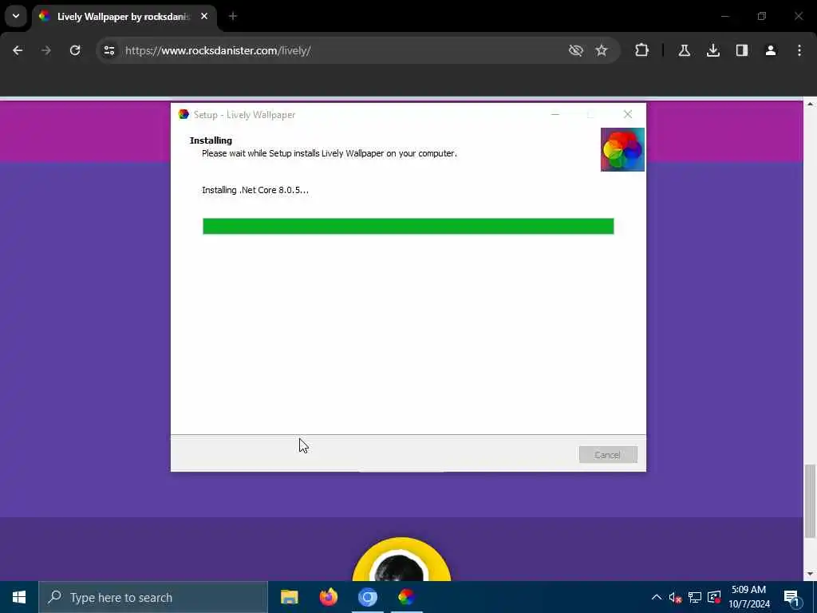
Task: Go back using the browser back arrow
Action: point(18,50)
